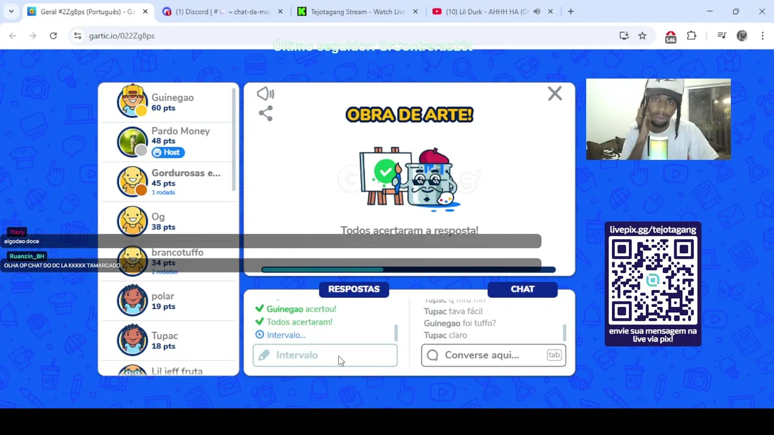The image size is (774, 435).
Task: Click the share icon in game panel
Action: [x=265, y=113]
